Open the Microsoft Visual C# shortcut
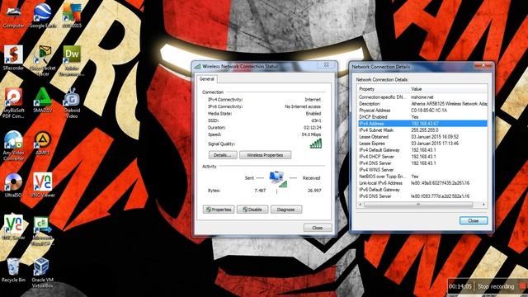 42,231
